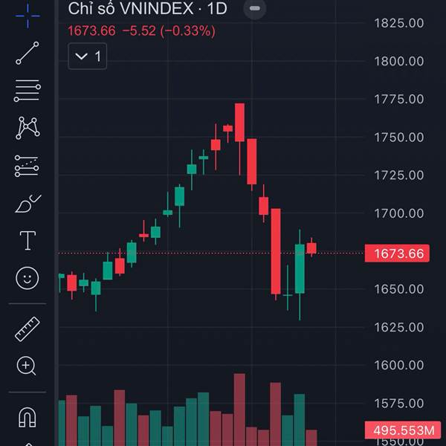This screenshot has height=446, width=446.
Task: Open the Fibonacci retracement tool
Action: [28, 91]
